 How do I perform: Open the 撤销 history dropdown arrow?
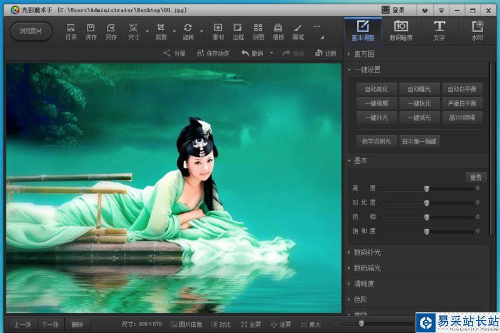272,53
